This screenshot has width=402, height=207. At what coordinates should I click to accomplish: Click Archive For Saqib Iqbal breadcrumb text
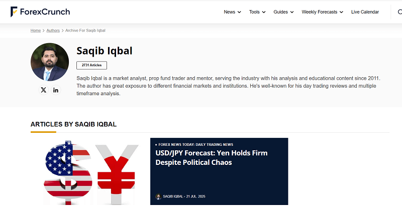point(85,31)
